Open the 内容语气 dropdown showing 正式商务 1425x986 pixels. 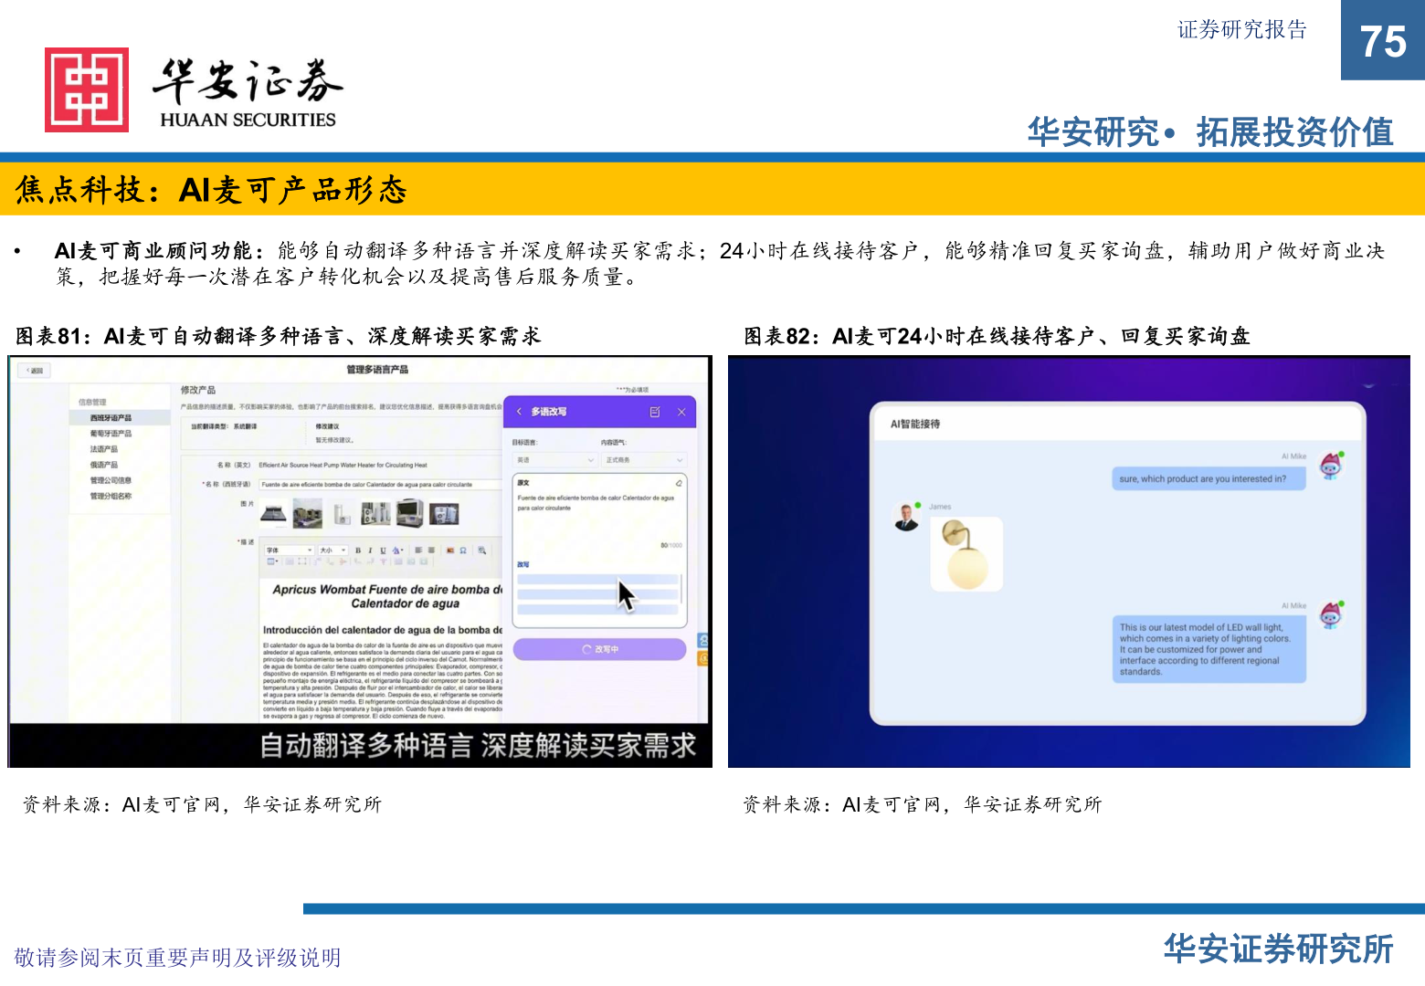click(x=643, y=460)
